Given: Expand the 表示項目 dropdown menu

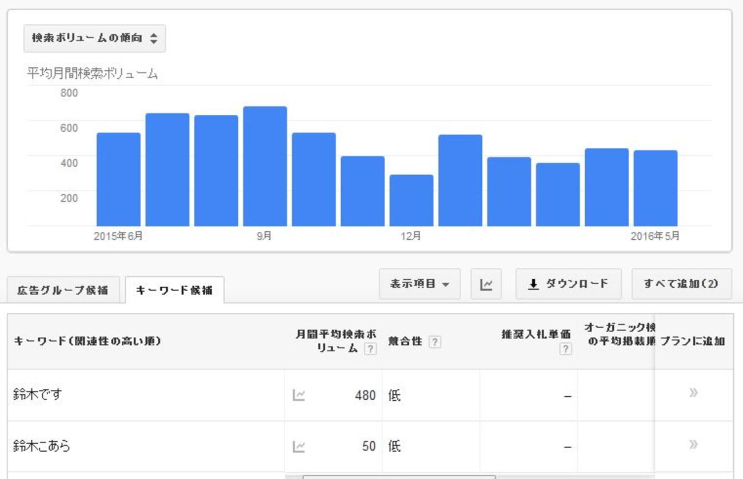Looking at the screenshot, I should pyautogui.click(x=419, y=284).
